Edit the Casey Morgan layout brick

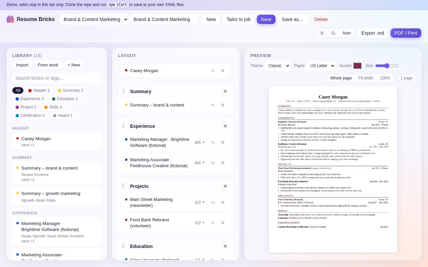click(213, 71)
